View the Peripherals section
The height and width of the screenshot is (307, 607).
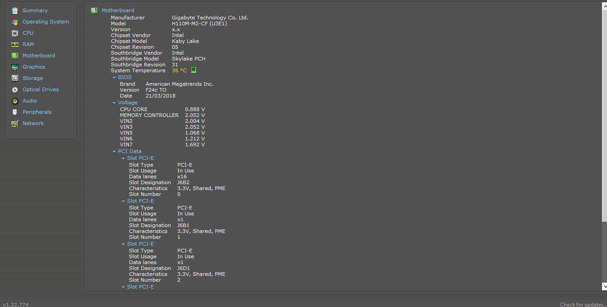click(37, 112)
